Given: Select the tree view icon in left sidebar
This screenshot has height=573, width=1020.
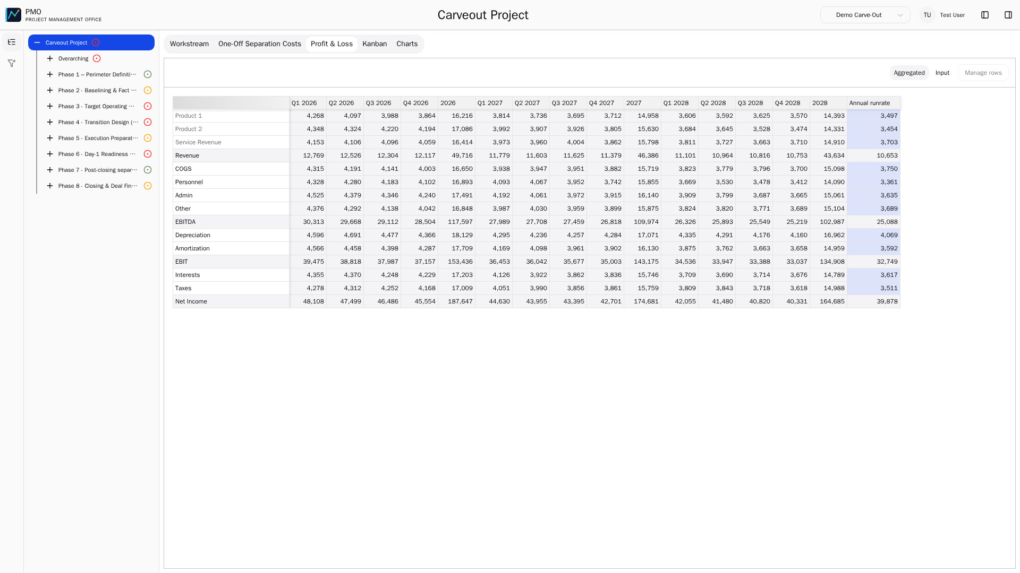Looking at the screenshot, I should coord(11,42).
